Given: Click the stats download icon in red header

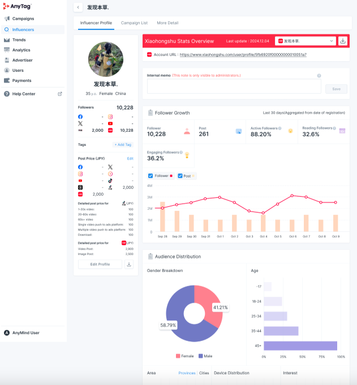Looking at the screenshot, I should click(343, 41).
